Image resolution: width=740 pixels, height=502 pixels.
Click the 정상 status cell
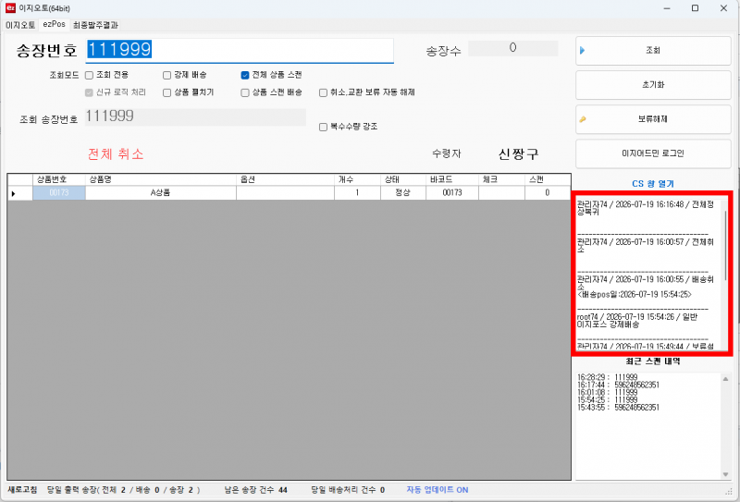click(403, 193)
